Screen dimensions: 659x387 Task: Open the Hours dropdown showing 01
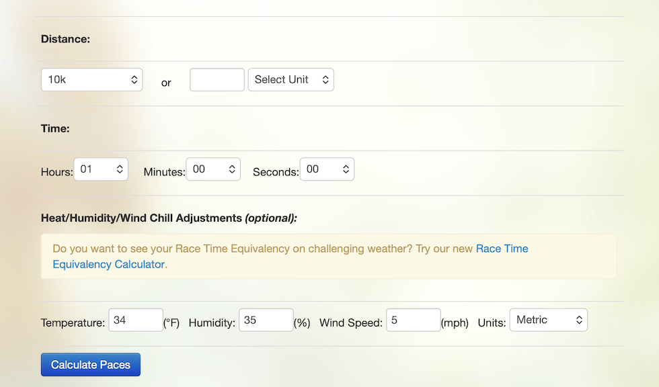point(101,169)
